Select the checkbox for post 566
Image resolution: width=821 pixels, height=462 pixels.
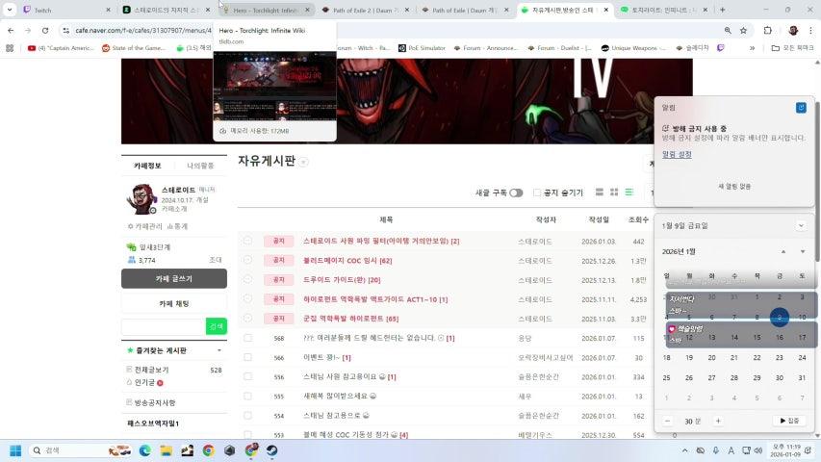(x=247, y=357)
